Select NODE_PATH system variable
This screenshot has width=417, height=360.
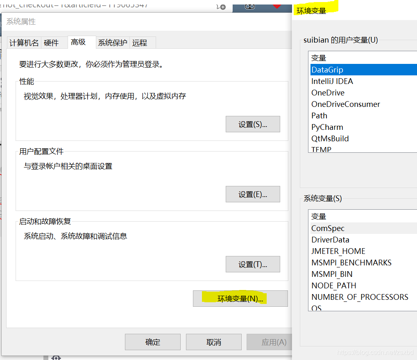[x=364, y=285]
